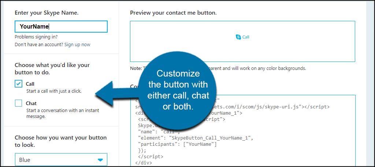Click the Sign up now link
Viewport: 375px width, 167px height.
click(x=77, y=45)
